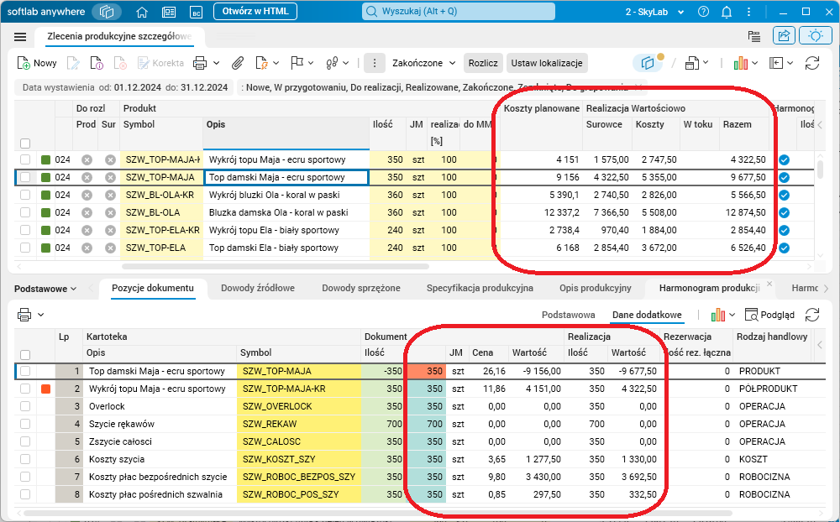Switch to the Dowody źródłowe tab

(258, 288)
